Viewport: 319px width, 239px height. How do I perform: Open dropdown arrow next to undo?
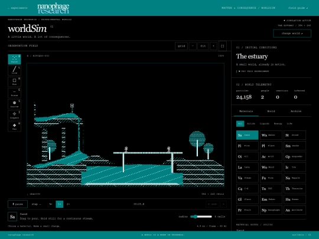[x=223, y=204]
